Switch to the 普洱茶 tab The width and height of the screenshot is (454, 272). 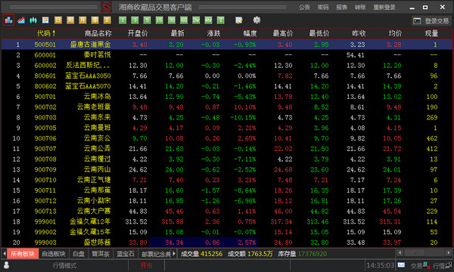(x=101, y=254)
